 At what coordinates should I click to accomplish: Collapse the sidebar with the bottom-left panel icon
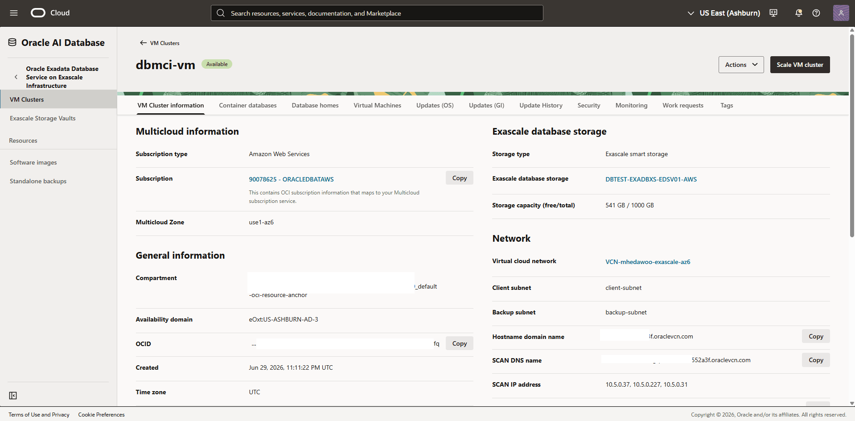(x=13, y=396)
